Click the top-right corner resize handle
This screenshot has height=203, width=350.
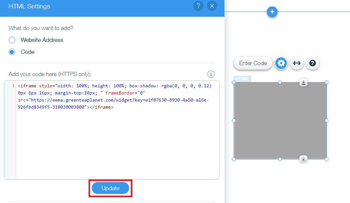click(x=326, y=82)
